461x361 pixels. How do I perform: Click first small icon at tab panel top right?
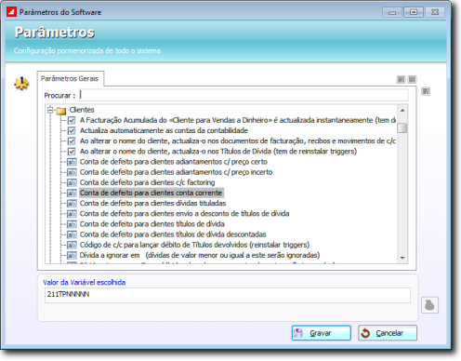[x=402, y=80]
